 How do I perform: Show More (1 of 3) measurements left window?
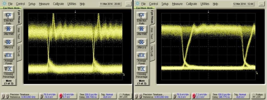point(9,82)
